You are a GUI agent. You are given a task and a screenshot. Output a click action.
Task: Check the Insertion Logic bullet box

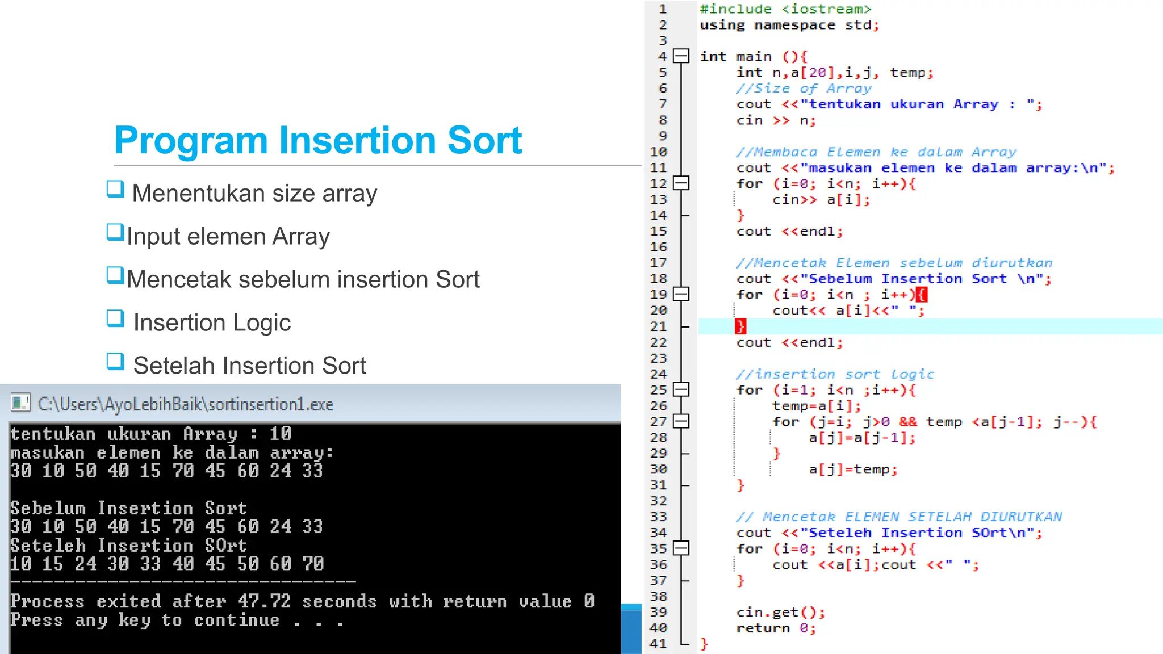click(x=115, y=318)
